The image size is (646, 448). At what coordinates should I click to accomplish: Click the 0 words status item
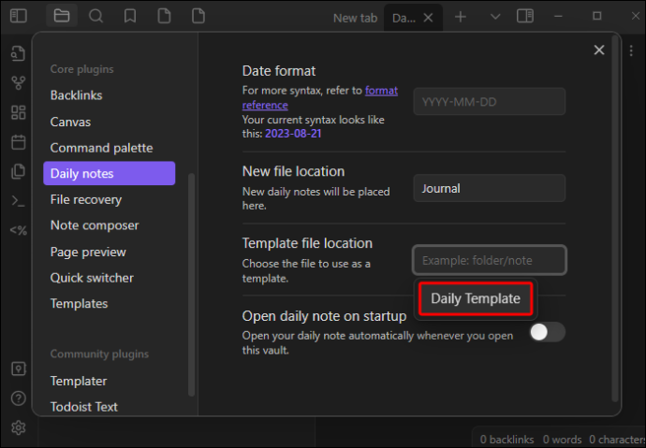pyautogui.click(x=562, y=440)
